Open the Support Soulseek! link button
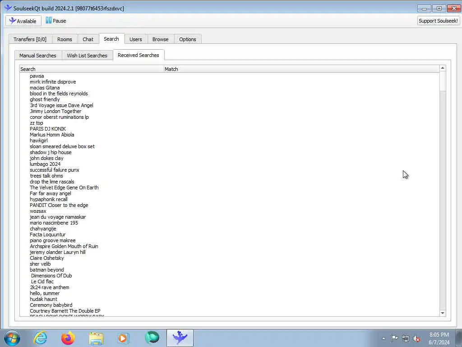Screen dimensions: 462x347 [438, 21]
